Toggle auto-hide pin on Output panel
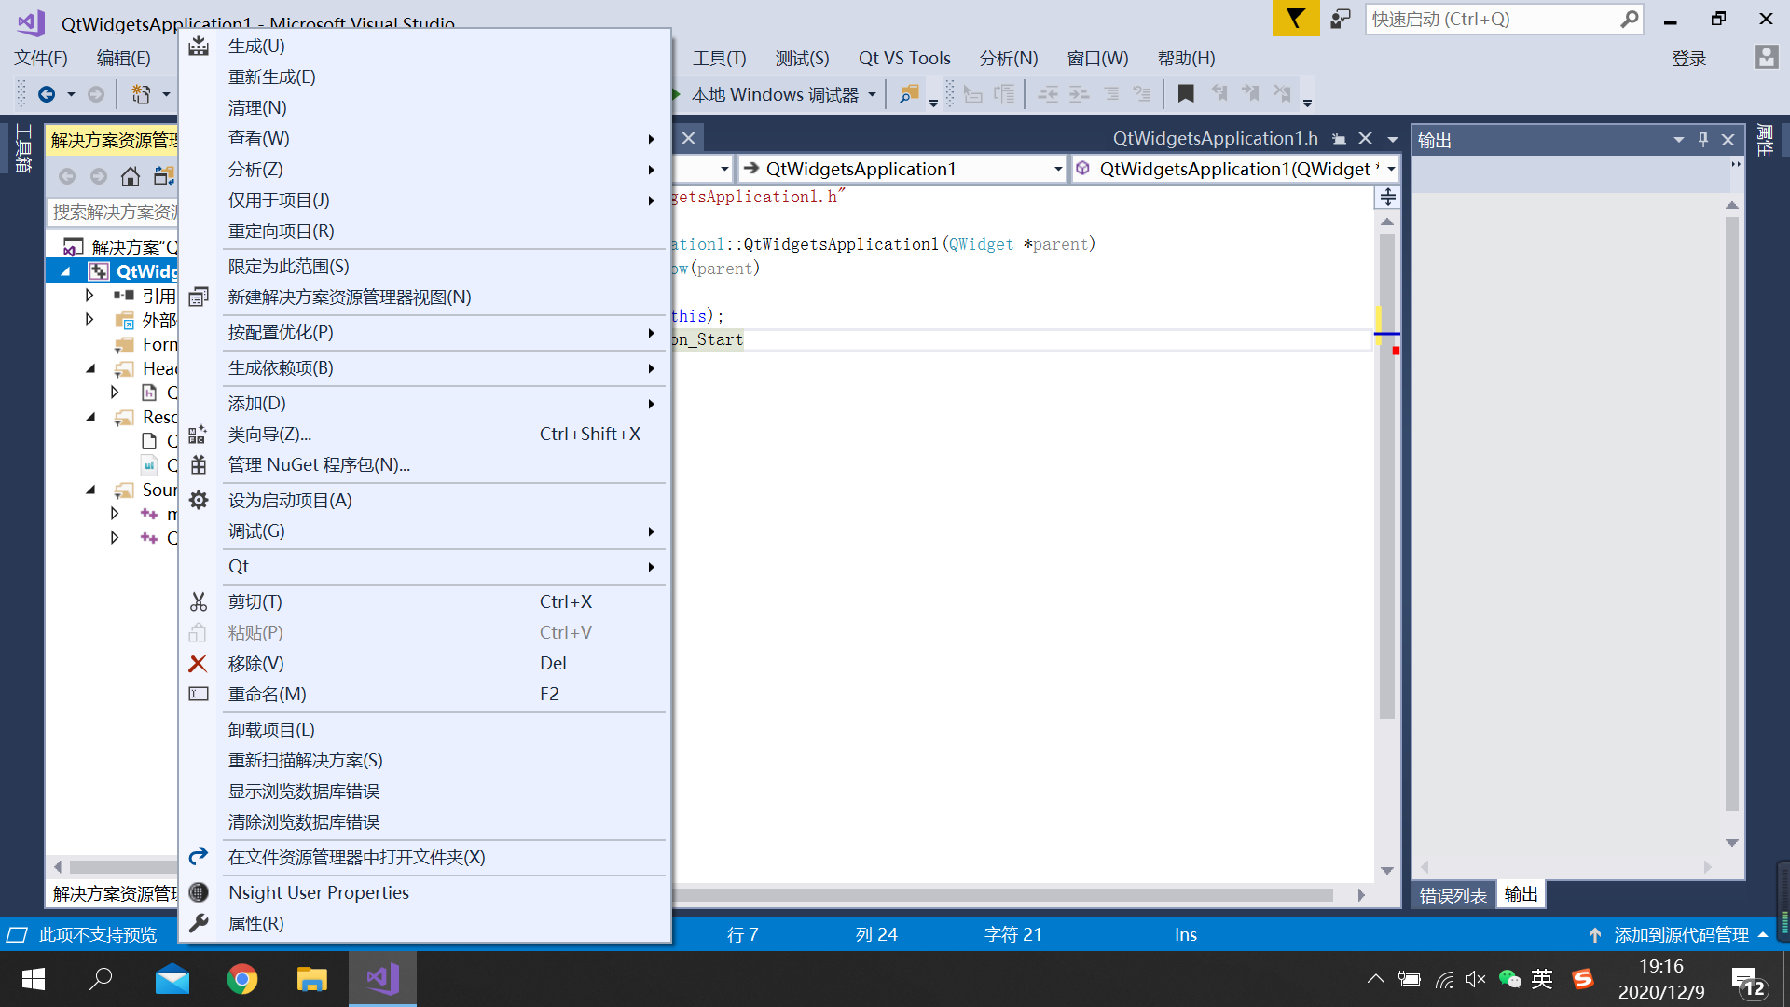The width and height of the screenshot is (1790, 1007). pos(1703,140)
